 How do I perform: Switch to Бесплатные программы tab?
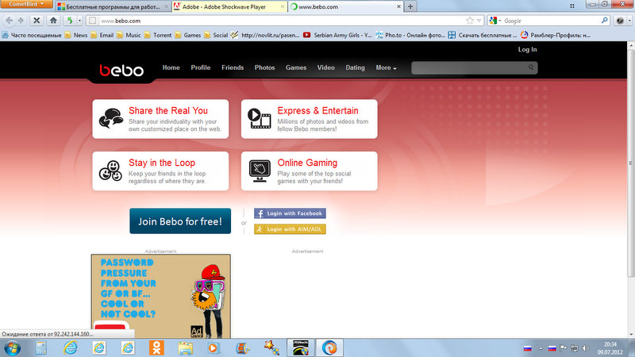pyautogui.click(x=113, y=6)
